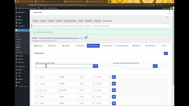Delete the Height meta field row
Image resolution: width=189 pixels, height=106 pixels.
coord(114,97)
